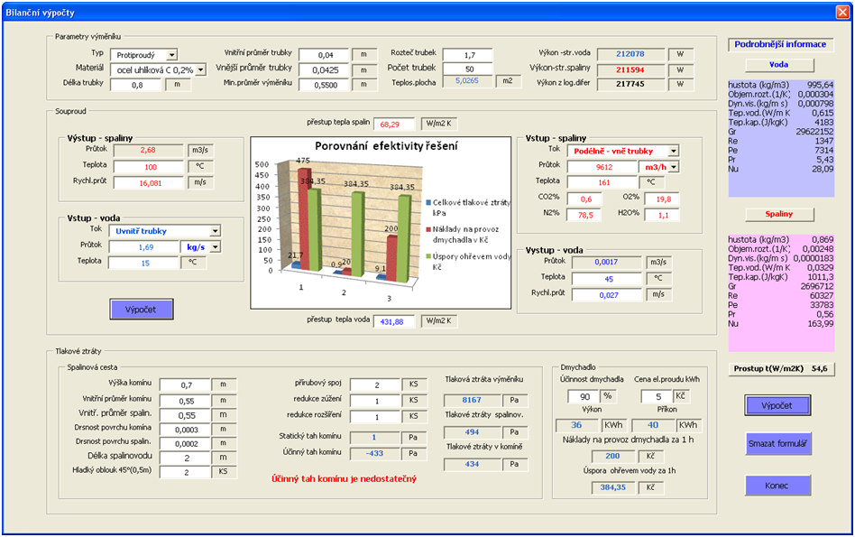Click the Podrobnější informace button

(780, 45)
